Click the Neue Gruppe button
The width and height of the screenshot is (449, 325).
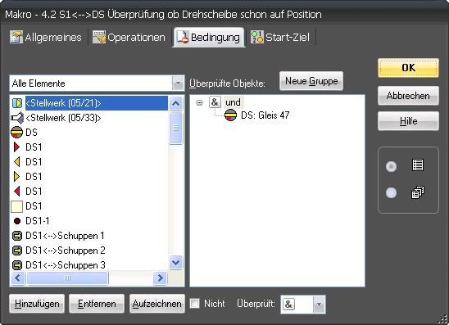pos(311,81)
